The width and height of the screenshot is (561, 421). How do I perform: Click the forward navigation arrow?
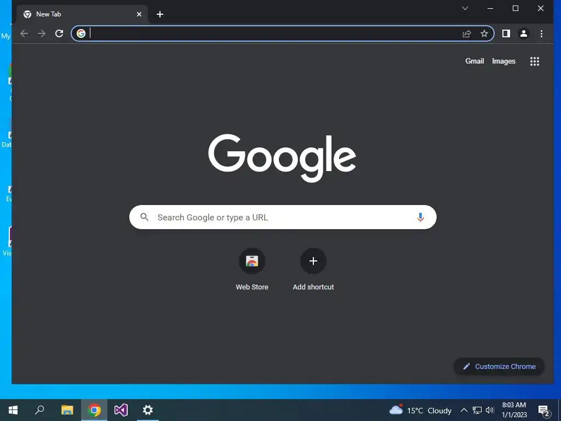tap(42, 33)
